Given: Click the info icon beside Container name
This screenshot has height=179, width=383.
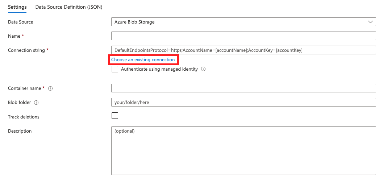Looking at the screenshot, I should tap(50, 88).
